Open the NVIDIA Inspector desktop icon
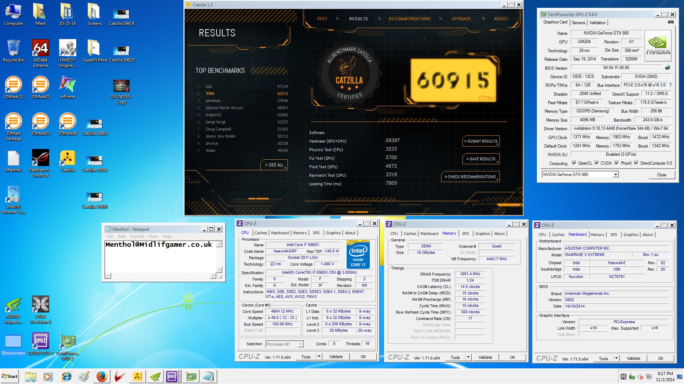 (x=13, y=310)
